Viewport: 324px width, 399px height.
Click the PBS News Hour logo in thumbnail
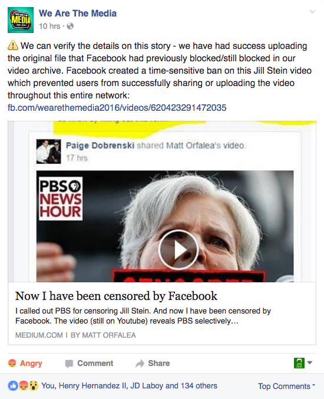(61, 199)
